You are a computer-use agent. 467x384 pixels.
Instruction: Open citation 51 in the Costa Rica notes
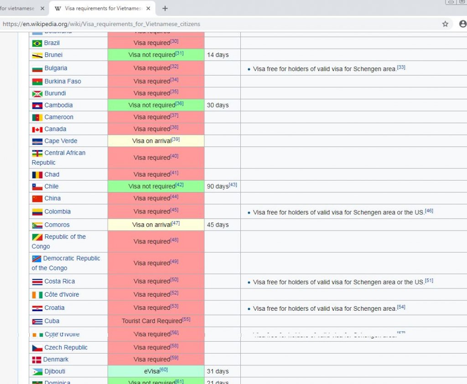tap(429, 281)
